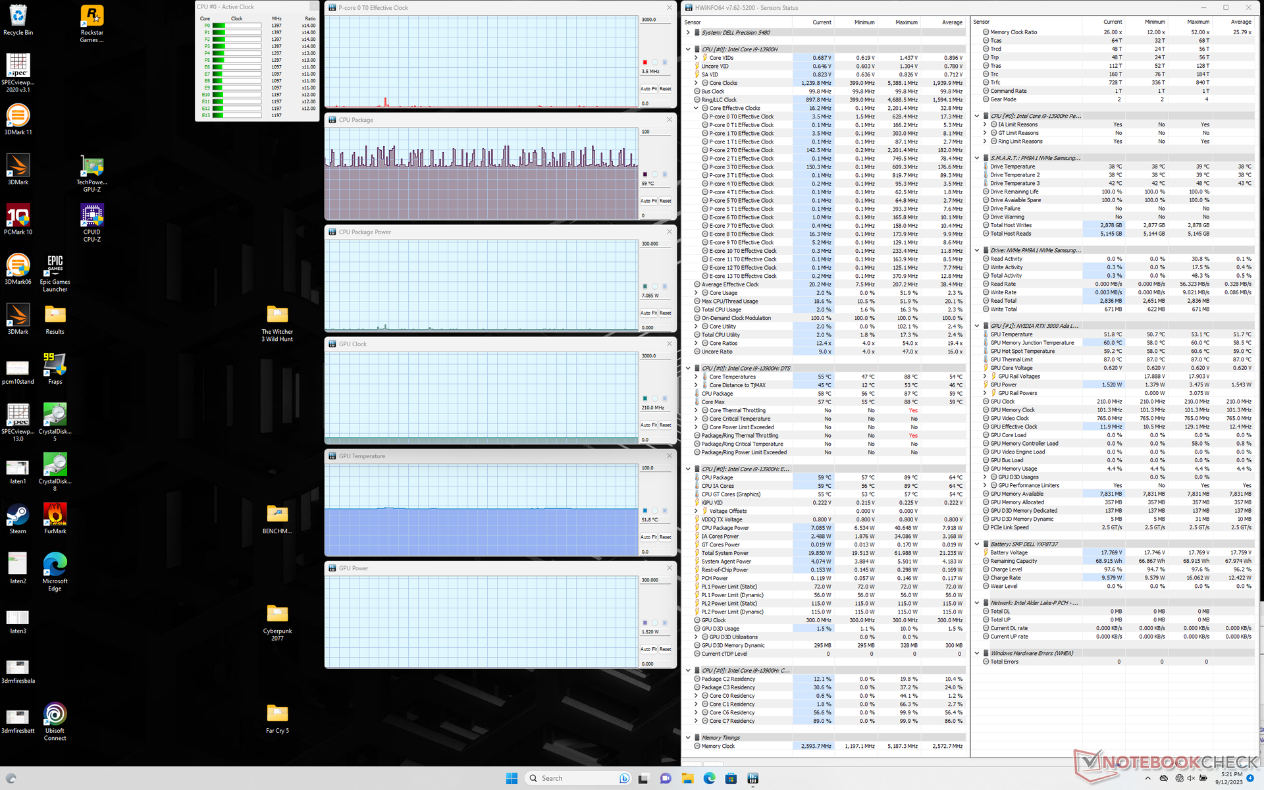1264x790 pixels.
Task: Close the GPU Clock graph window
Action: point(670,344)
